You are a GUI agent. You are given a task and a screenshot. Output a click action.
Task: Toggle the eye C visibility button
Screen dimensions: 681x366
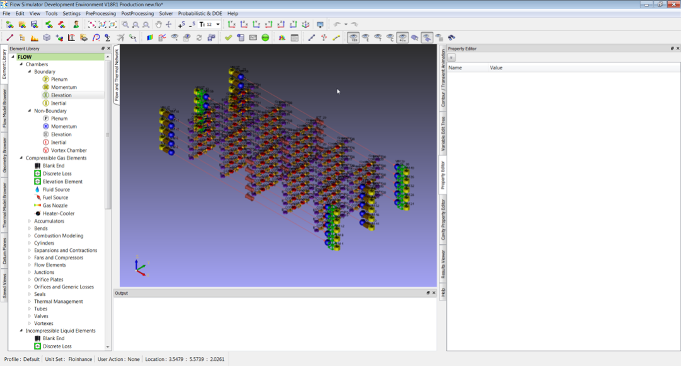click(x=390, y=38)
